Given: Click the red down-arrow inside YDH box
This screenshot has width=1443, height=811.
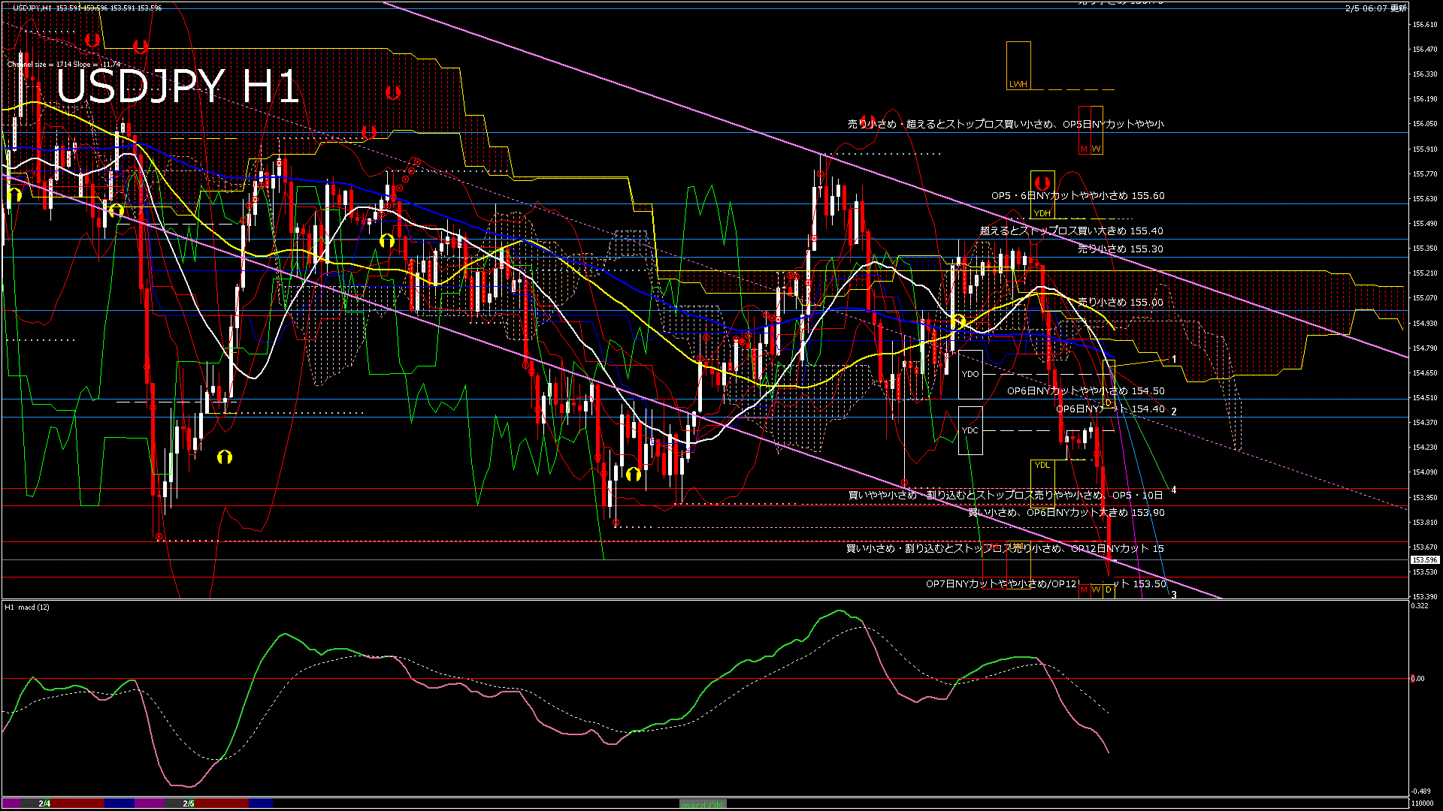Looking at the screenshot, I should click(x=1042, y=182).
